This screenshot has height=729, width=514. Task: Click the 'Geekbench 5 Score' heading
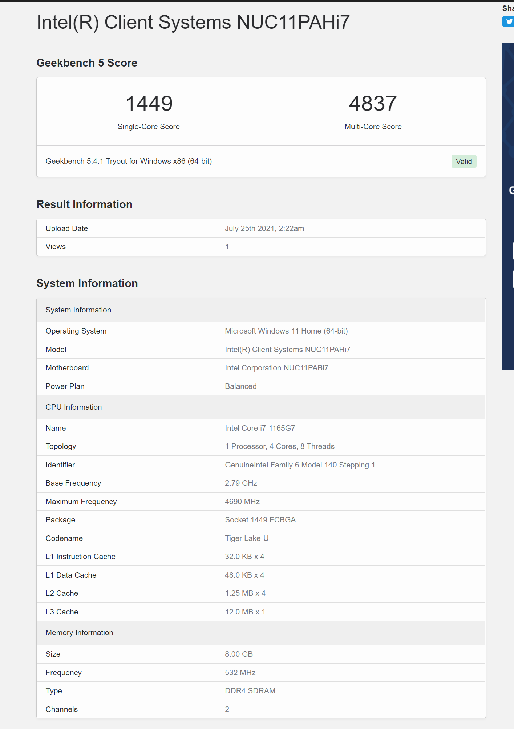(87, 63)
